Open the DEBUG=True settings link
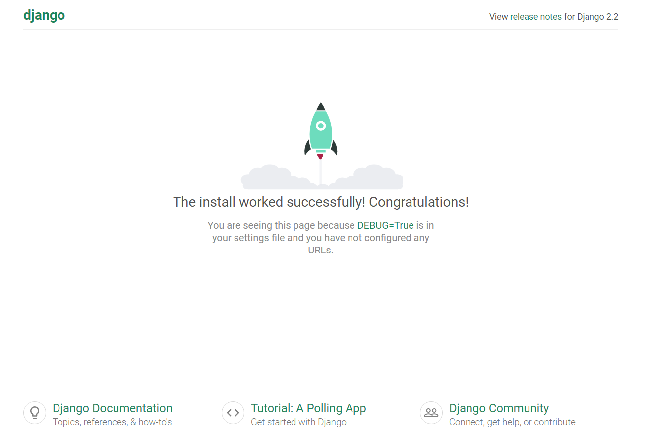 coord(385,225)
